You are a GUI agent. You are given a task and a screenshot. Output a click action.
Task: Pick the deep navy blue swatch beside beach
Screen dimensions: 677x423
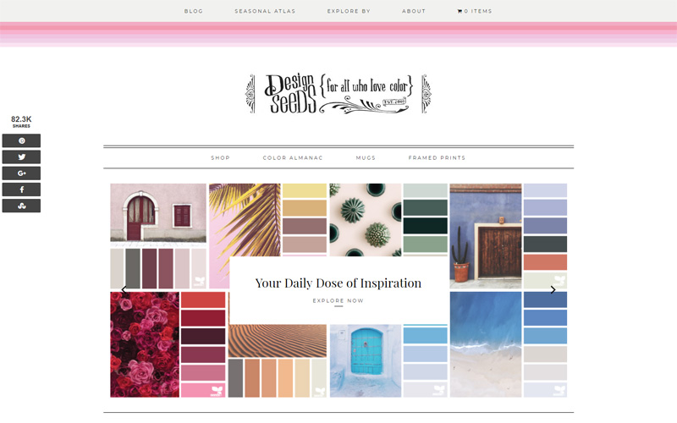coord(545,299)
